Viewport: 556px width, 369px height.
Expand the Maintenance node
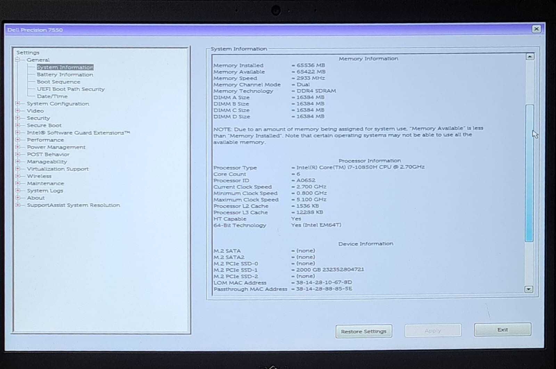point(17,183)
